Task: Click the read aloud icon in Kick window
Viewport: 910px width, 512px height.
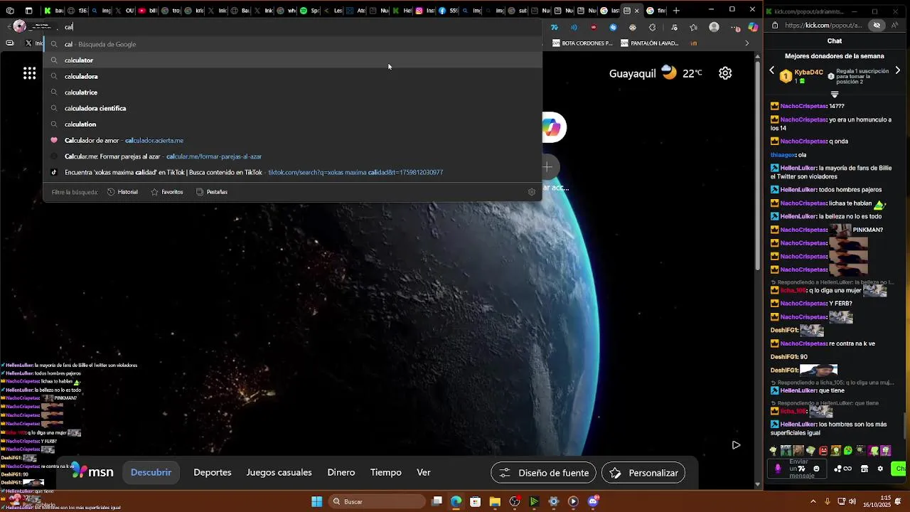Action: coord(895,25)
